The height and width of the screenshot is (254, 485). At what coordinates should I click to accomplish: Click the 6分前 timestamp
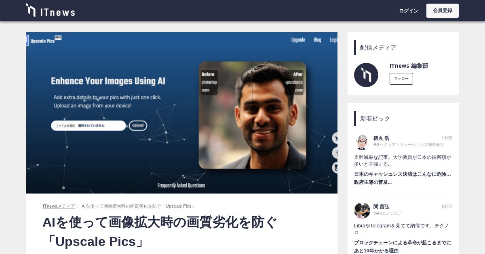(447, 206)
